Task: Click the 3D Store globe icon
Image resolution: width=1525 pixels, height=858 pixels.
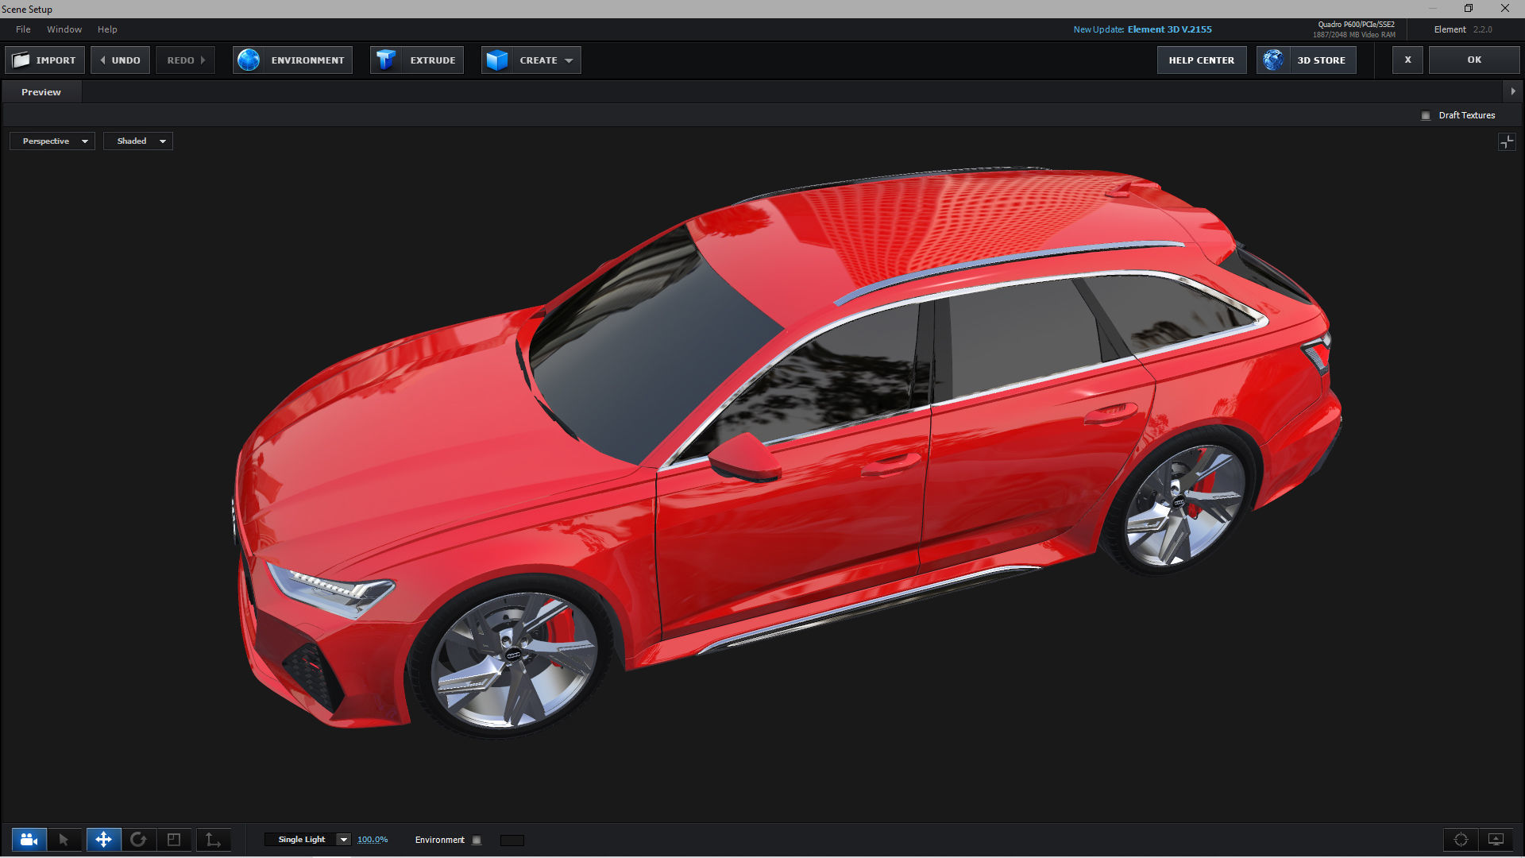Action: click(x=1273, y=60)
